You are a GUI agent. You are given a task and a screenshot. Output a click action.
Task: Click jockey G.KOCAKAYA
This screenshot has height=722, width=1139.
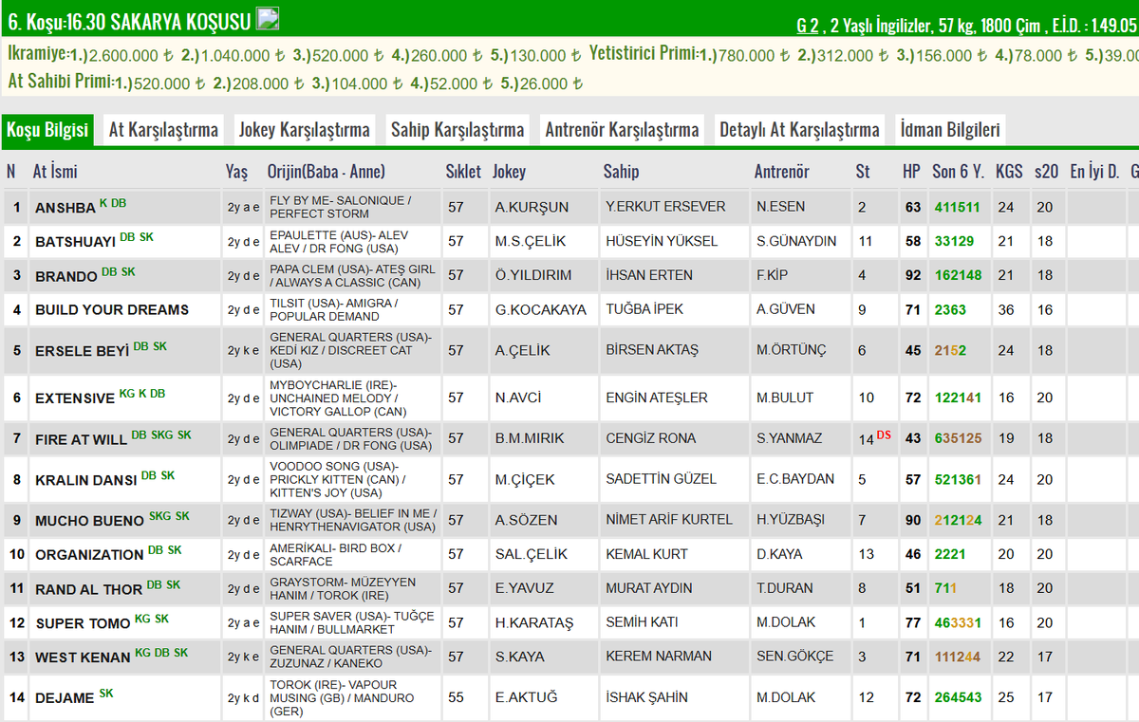click(540, 309)
